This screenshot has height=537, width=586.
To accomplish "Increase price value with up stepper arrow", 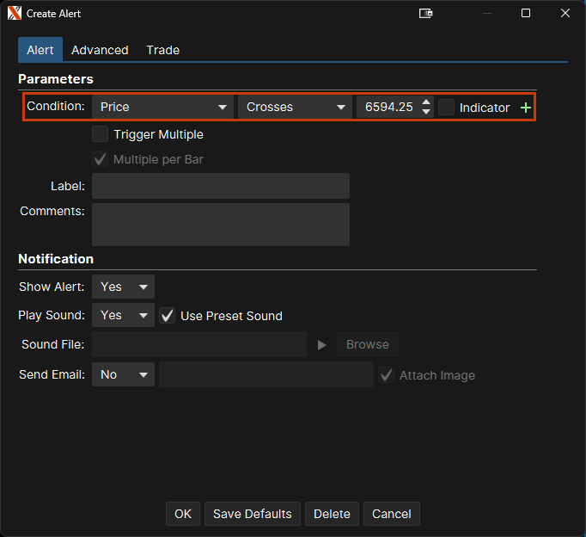I will coord(427,102).
